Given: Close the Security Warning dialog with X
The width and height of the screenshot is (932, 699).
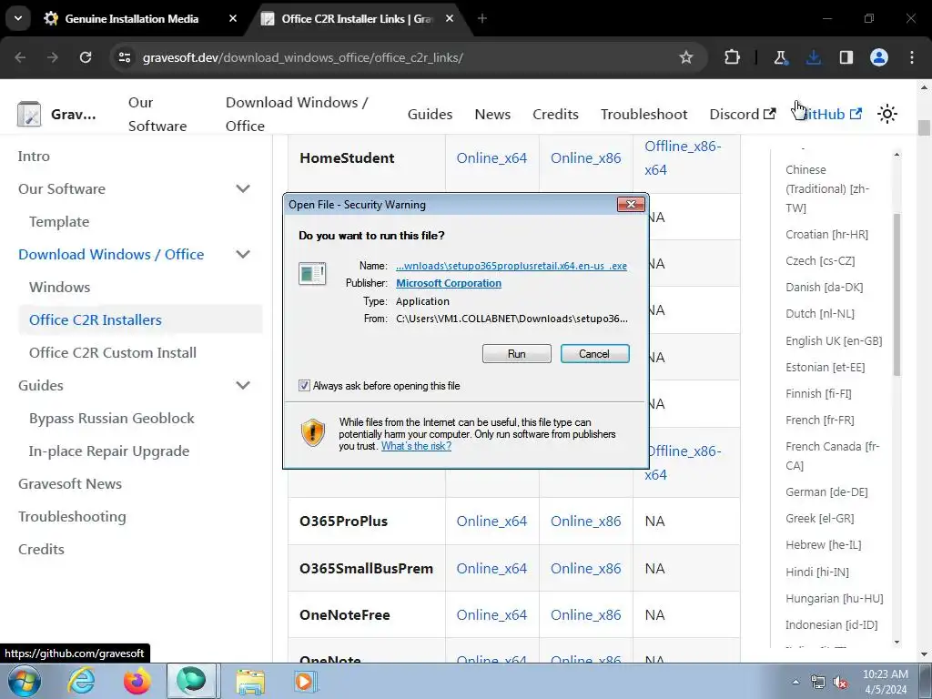Looking at the screenshot, I should coord(631,205).
